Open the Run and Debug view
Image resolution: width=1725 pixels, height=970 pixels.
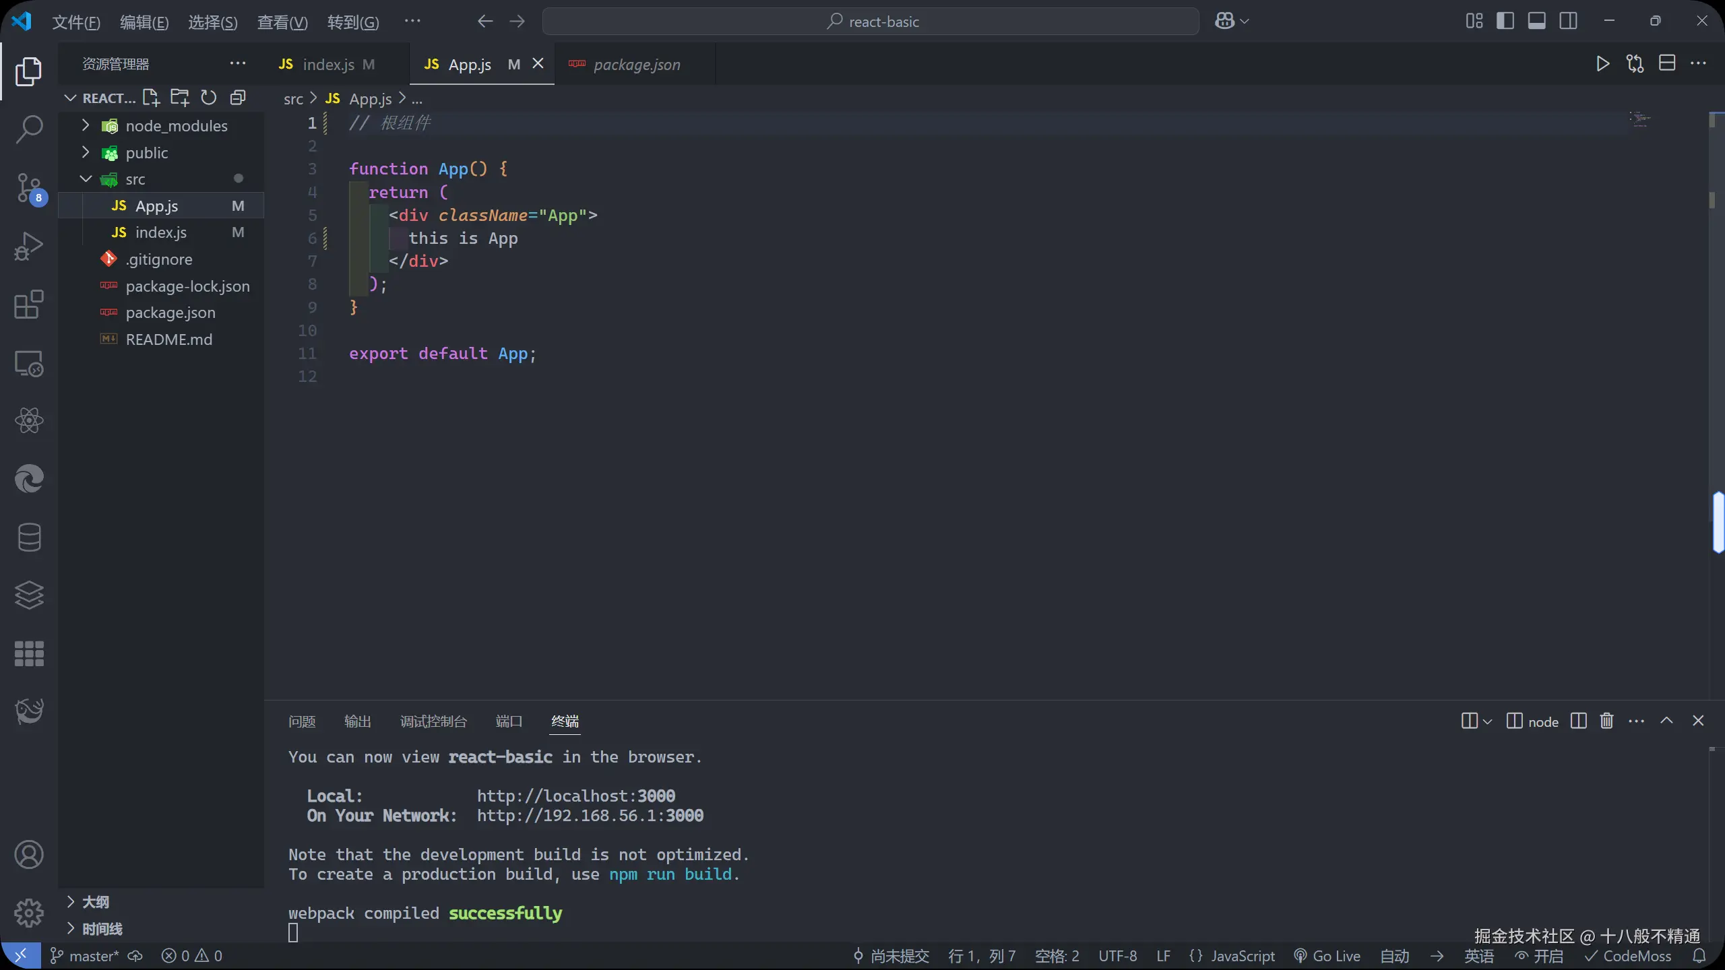point(28,246)
